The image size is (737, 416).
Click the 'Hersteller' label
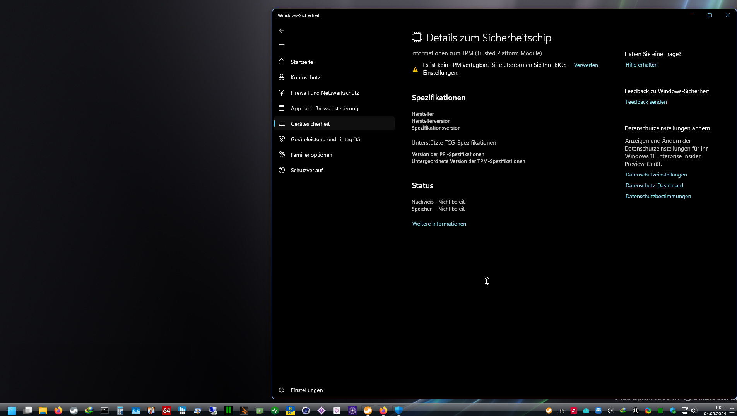[423, 114]
